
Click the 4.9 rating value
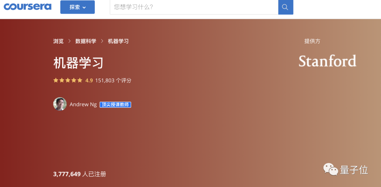tap(89, 81)
